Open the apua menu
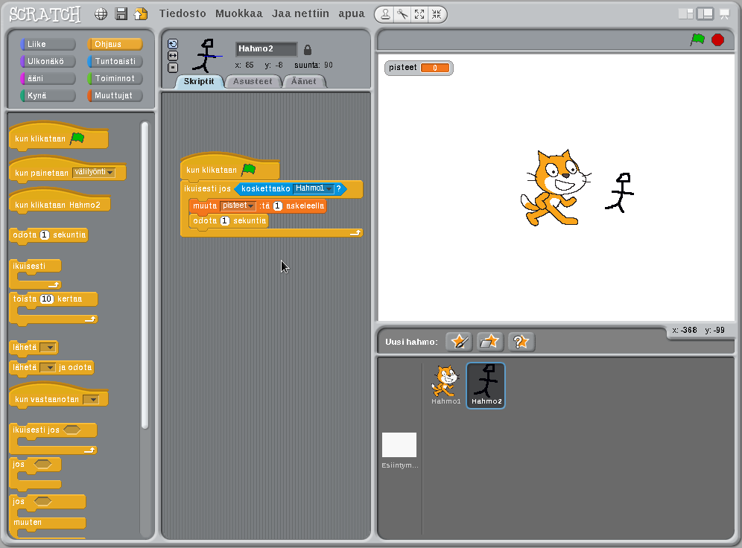 352,13
